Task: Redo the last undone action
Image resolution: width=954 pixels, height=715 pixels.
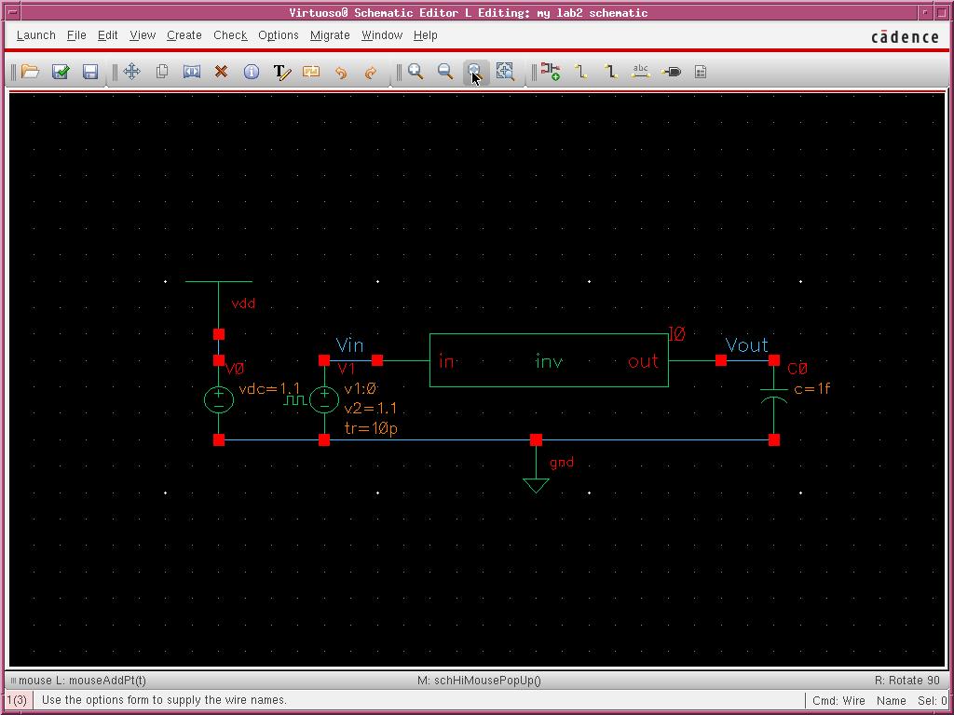Action: (371, 73)
